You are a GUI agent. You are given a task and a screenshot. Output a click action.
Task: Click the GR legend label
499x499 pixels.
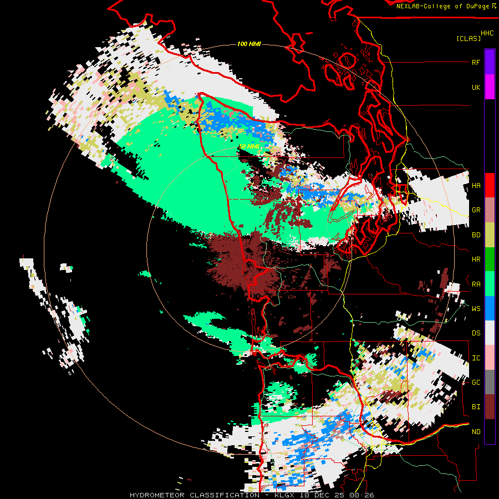point(476,210)
